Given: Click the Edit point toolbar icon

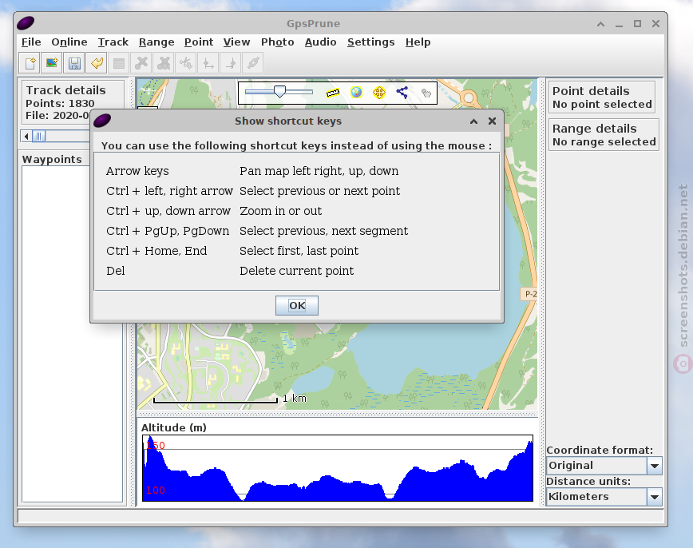Looking at the screenshot, I should tap(119, 63).
